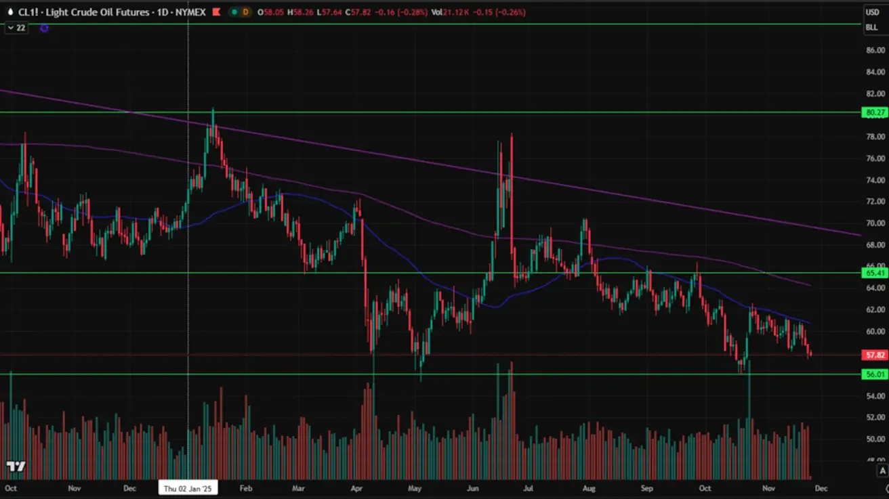Screen dimensions: 889x499
Task: Select the 56.01 support line price label
Action: (874, 374)
